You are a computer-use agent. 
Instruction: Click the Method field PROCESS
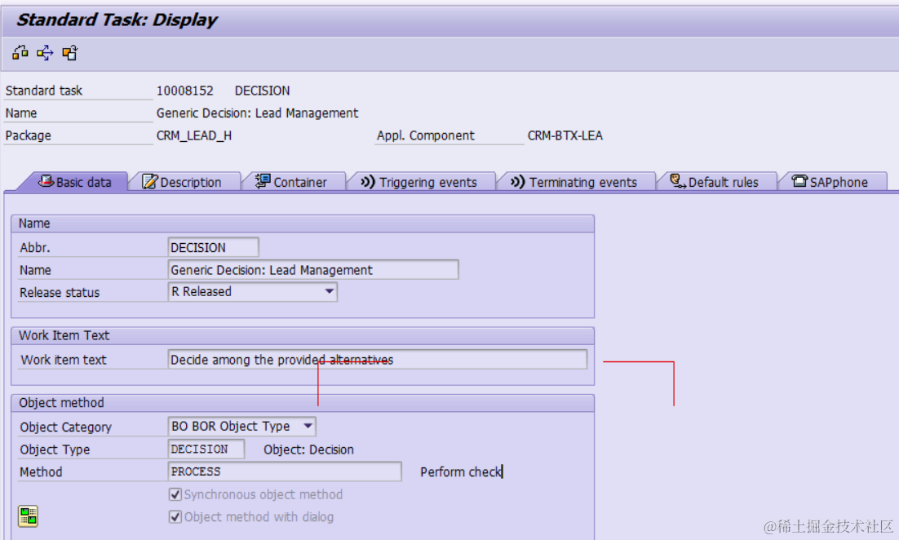coord(285,471)
